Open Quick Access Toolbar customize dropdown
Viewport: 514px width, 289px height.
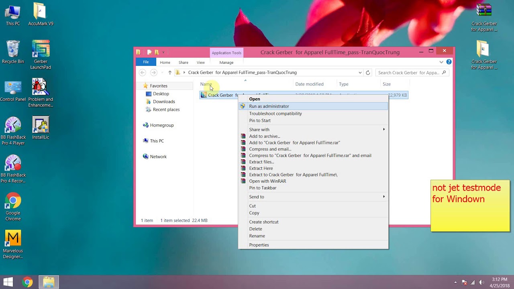point(163,52)
